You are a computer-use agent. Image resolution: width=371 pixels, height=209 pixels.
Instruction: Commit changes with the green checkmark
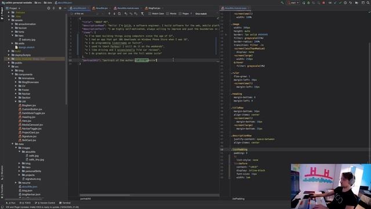point(340,3)
